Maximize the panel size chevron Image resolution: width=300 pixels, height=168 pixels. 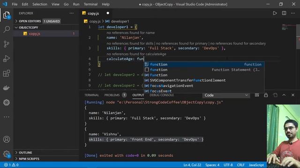[284, 95]
